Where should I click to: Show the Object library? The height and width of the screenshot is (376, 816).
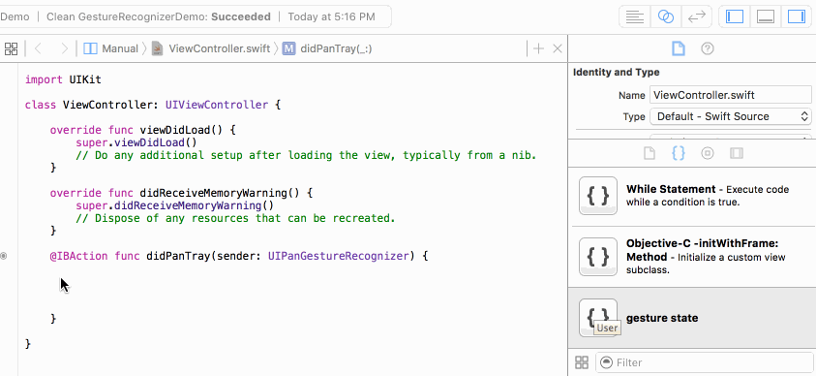point(708,153)
